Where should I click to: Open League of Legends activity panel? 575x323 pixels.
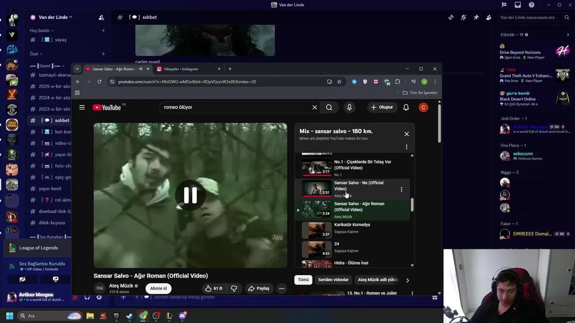38,248
